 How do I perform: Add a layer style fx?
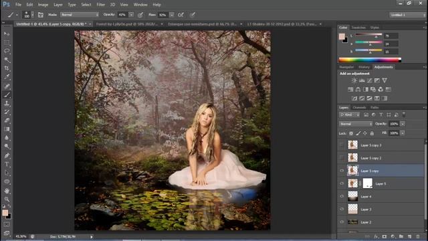point(376,236)
